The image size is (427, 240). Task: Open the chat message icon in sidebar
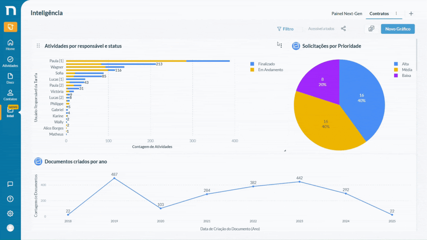(x=10, y=184)
